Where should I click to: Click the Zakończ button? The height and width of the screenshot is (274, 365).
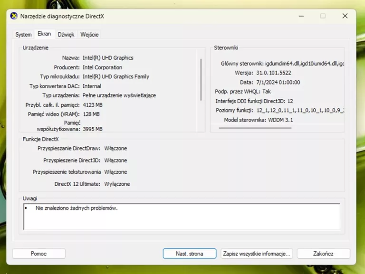(x=323, y=254)
